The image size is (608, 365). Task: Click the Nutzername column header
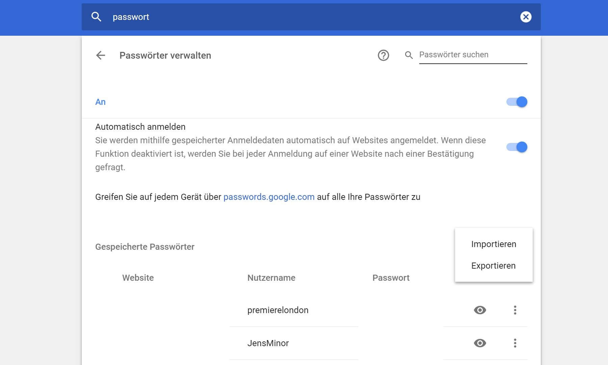[x=271, y=278]
